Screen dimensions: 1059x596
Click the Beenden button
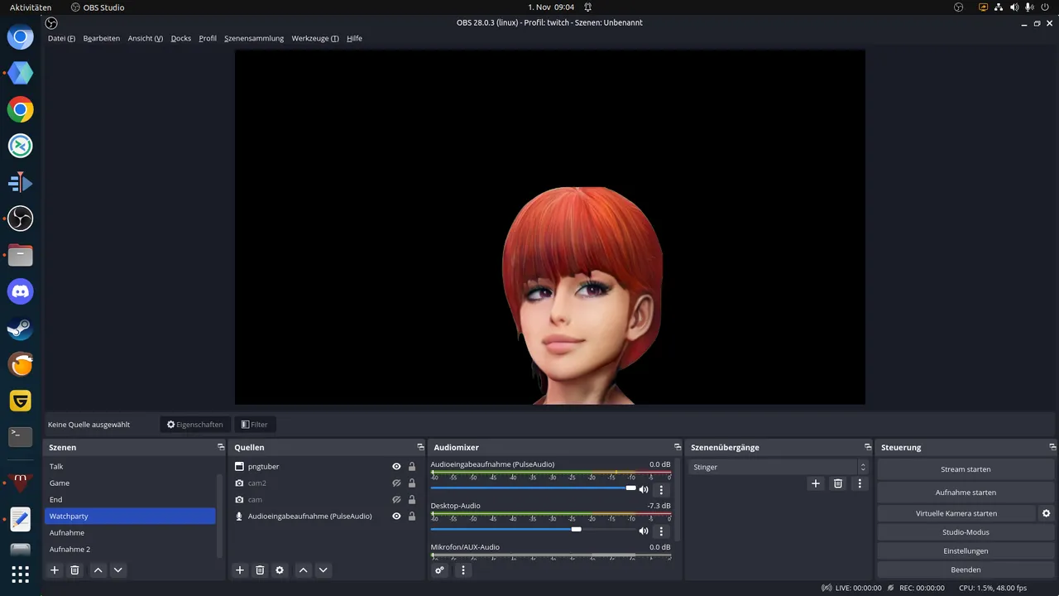pos(966,570)
